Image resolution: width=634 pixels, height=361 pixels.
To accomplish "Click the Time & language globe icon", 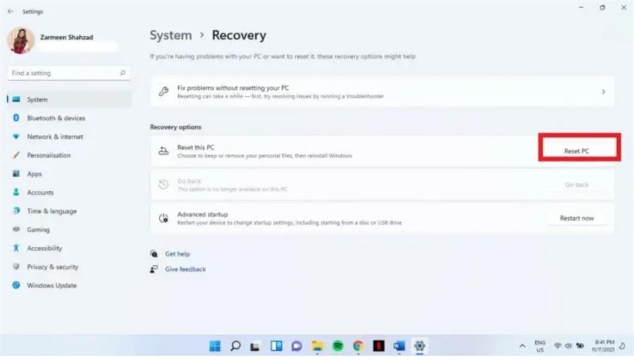I will point(16,211).
